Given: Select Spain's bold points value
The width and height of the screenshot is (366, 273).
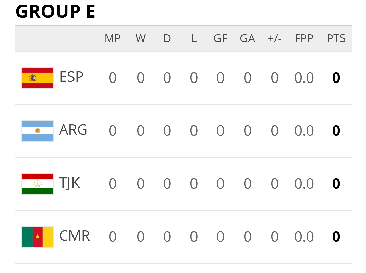Looking at the screenshot, I should [336, 78].
